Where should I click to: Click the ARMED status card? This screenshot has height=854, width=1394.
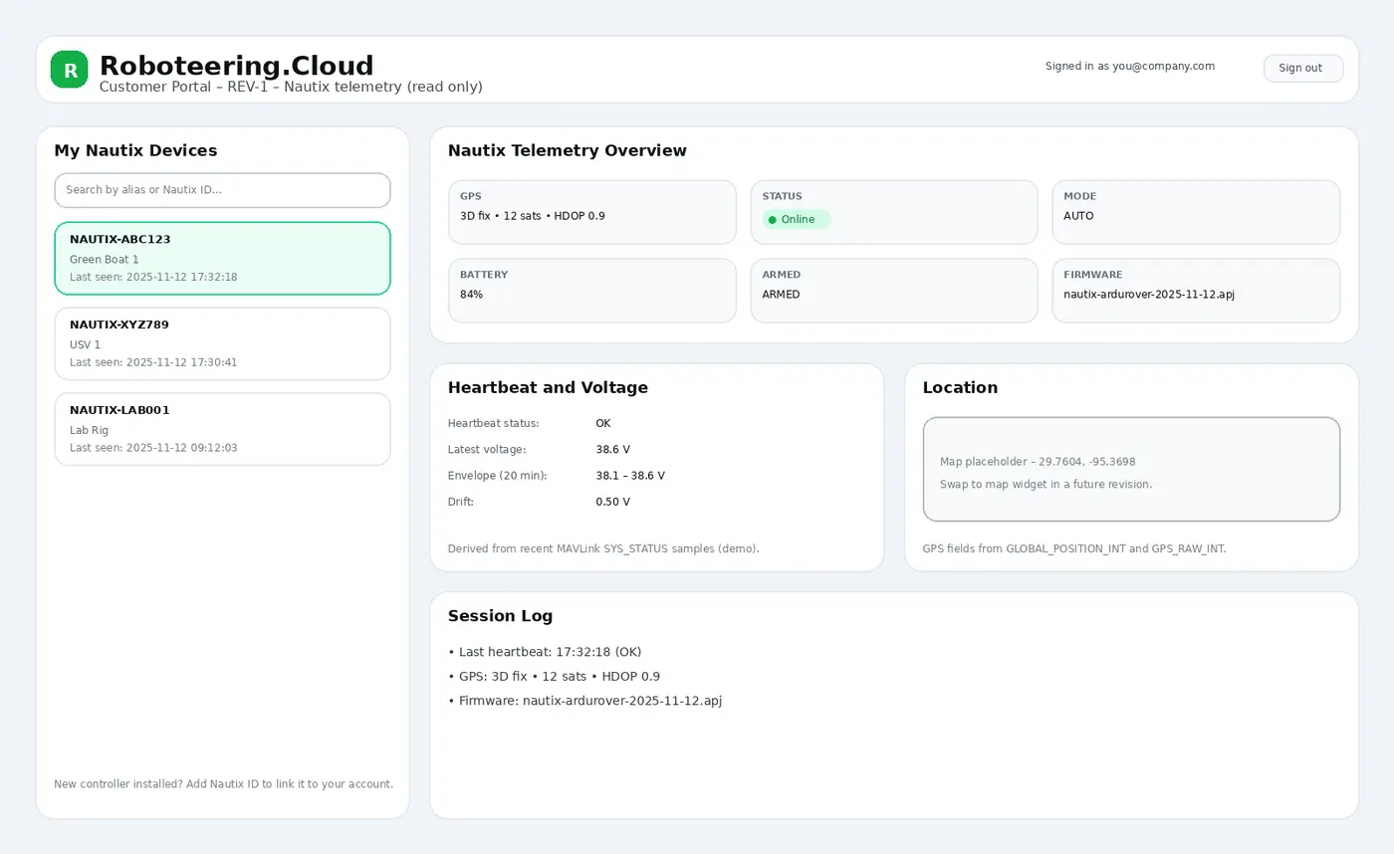(x=894, y=291)
